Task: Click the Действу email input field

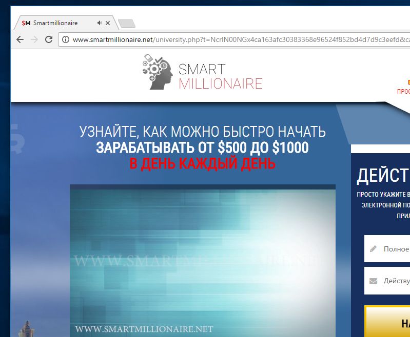Action: (387, 281)
